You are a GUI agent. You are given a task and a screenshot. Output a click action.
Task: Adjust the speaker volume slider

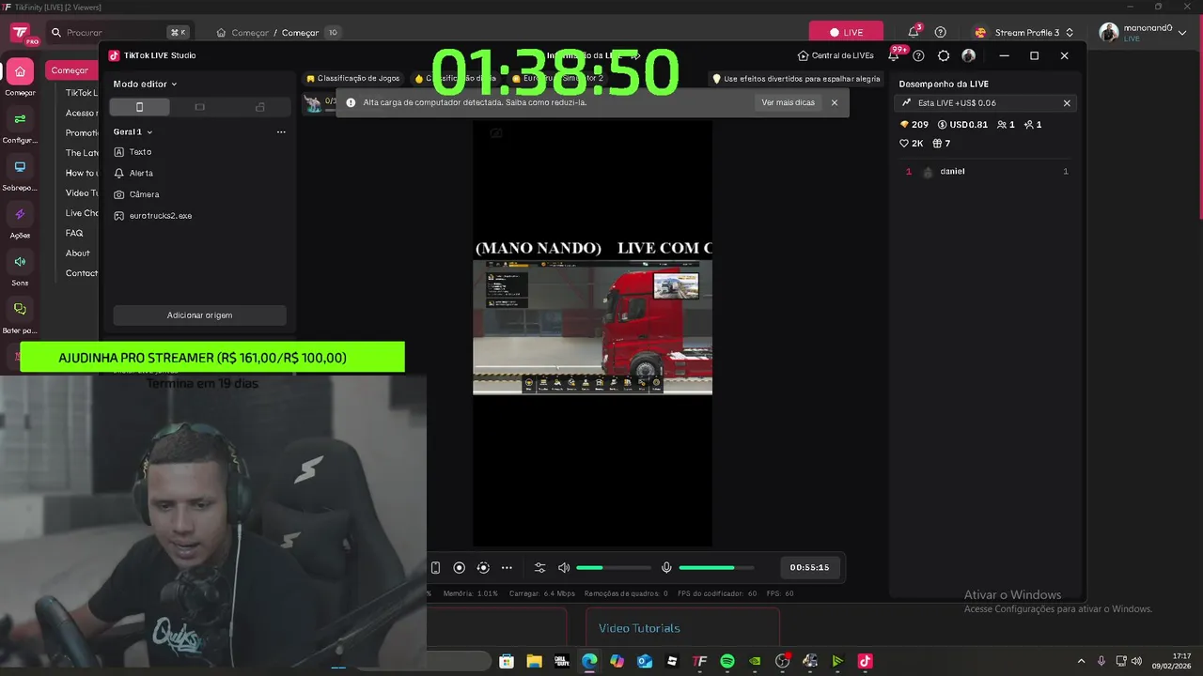click(x=613, y=568)
